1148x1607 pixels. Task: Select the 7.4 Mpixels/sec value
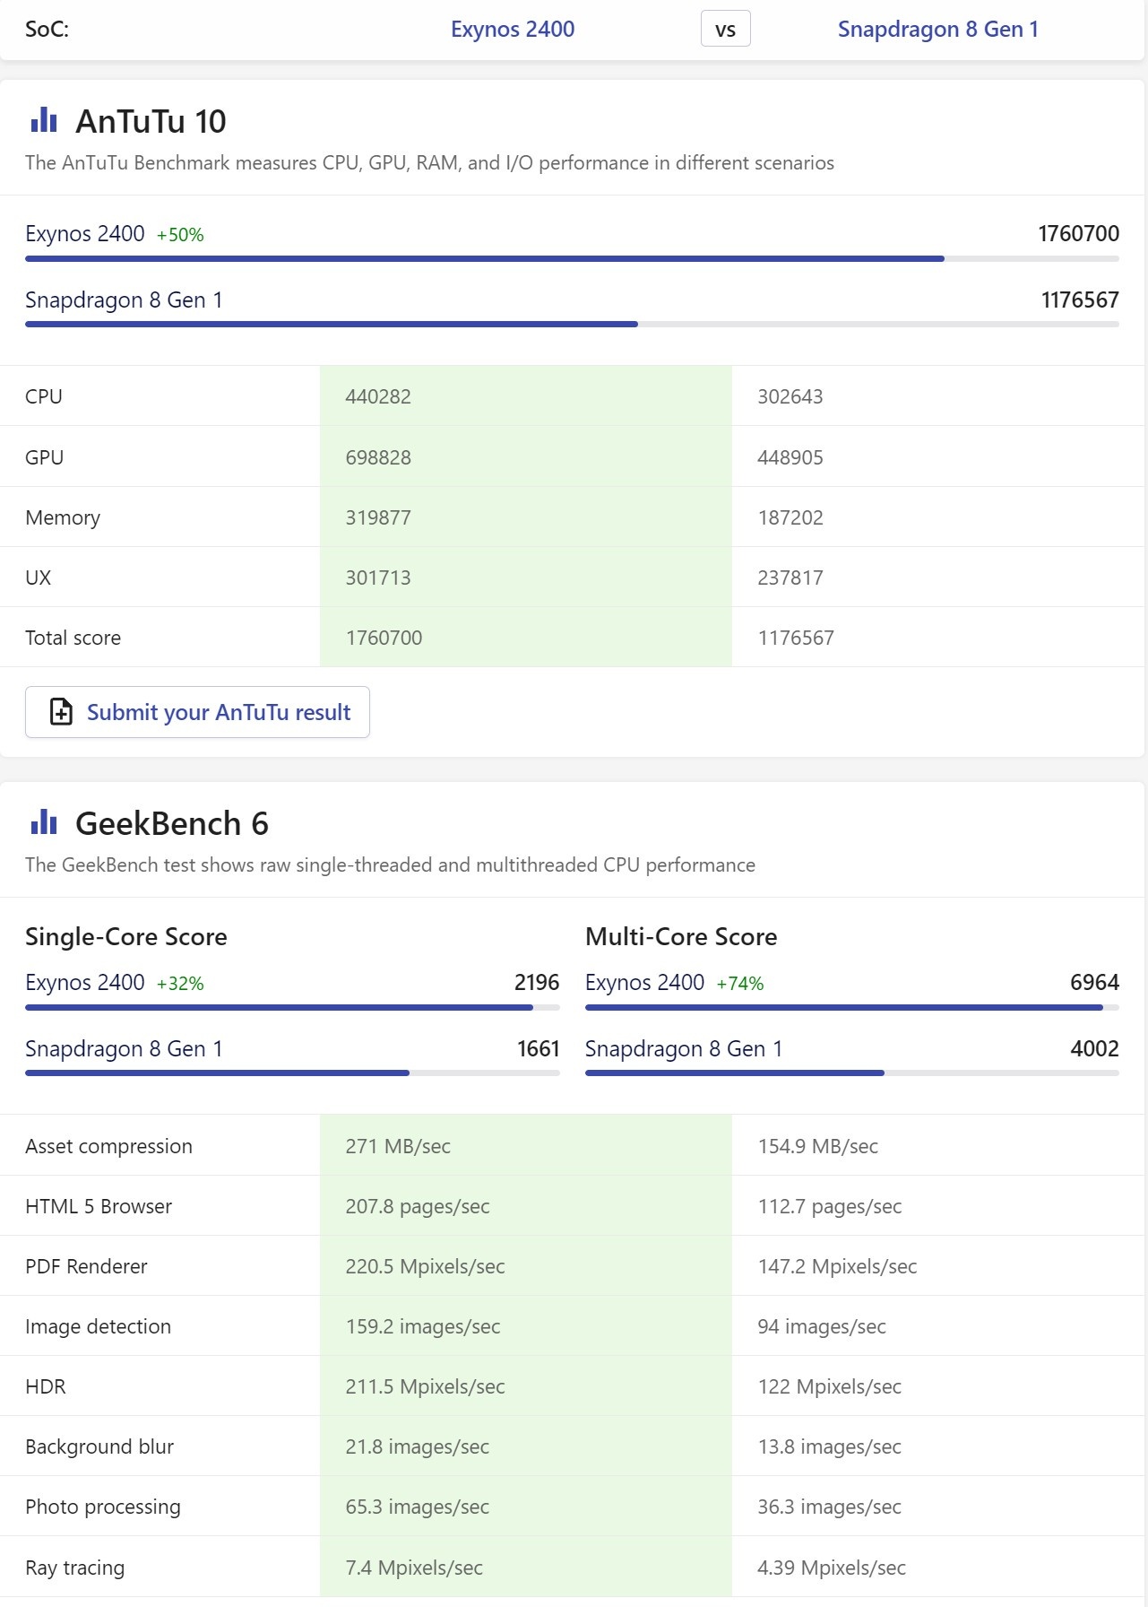pos(414,1568)
